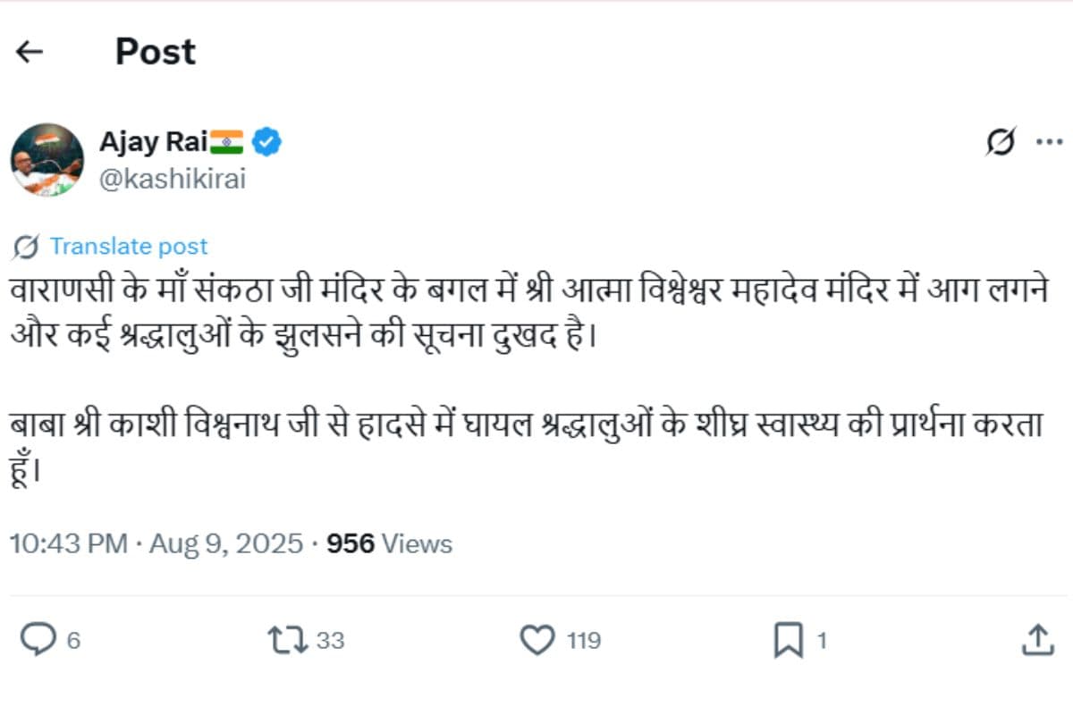Click the Post header title
Viewport: 1073px width, 715px height.
(156, 53)
